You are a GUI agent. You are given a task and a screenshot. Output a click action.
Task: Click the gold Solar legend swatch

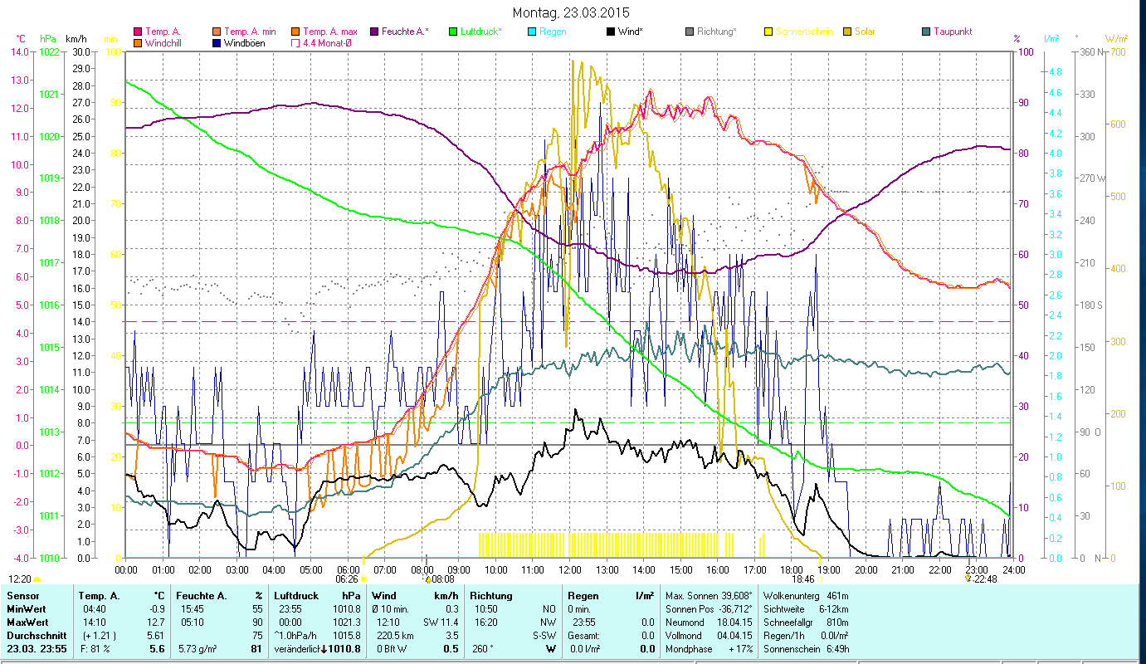tap(847, 32)
